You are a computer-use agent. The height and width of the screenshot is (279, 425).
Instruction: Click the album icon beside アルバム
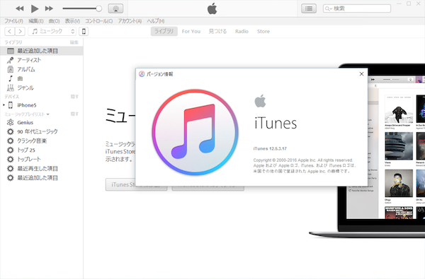click(11, 69)
